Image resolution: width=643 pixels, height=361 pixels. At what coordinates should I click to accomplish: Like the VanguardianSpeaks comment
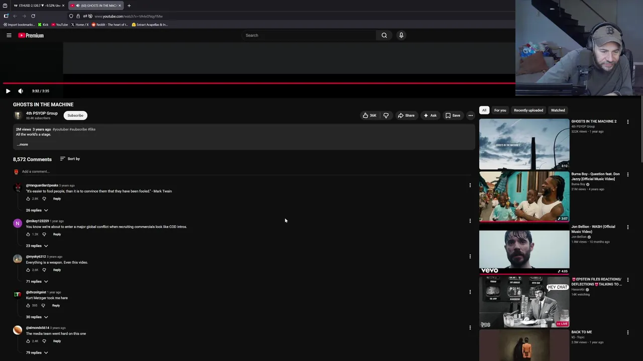click(28, 199)
